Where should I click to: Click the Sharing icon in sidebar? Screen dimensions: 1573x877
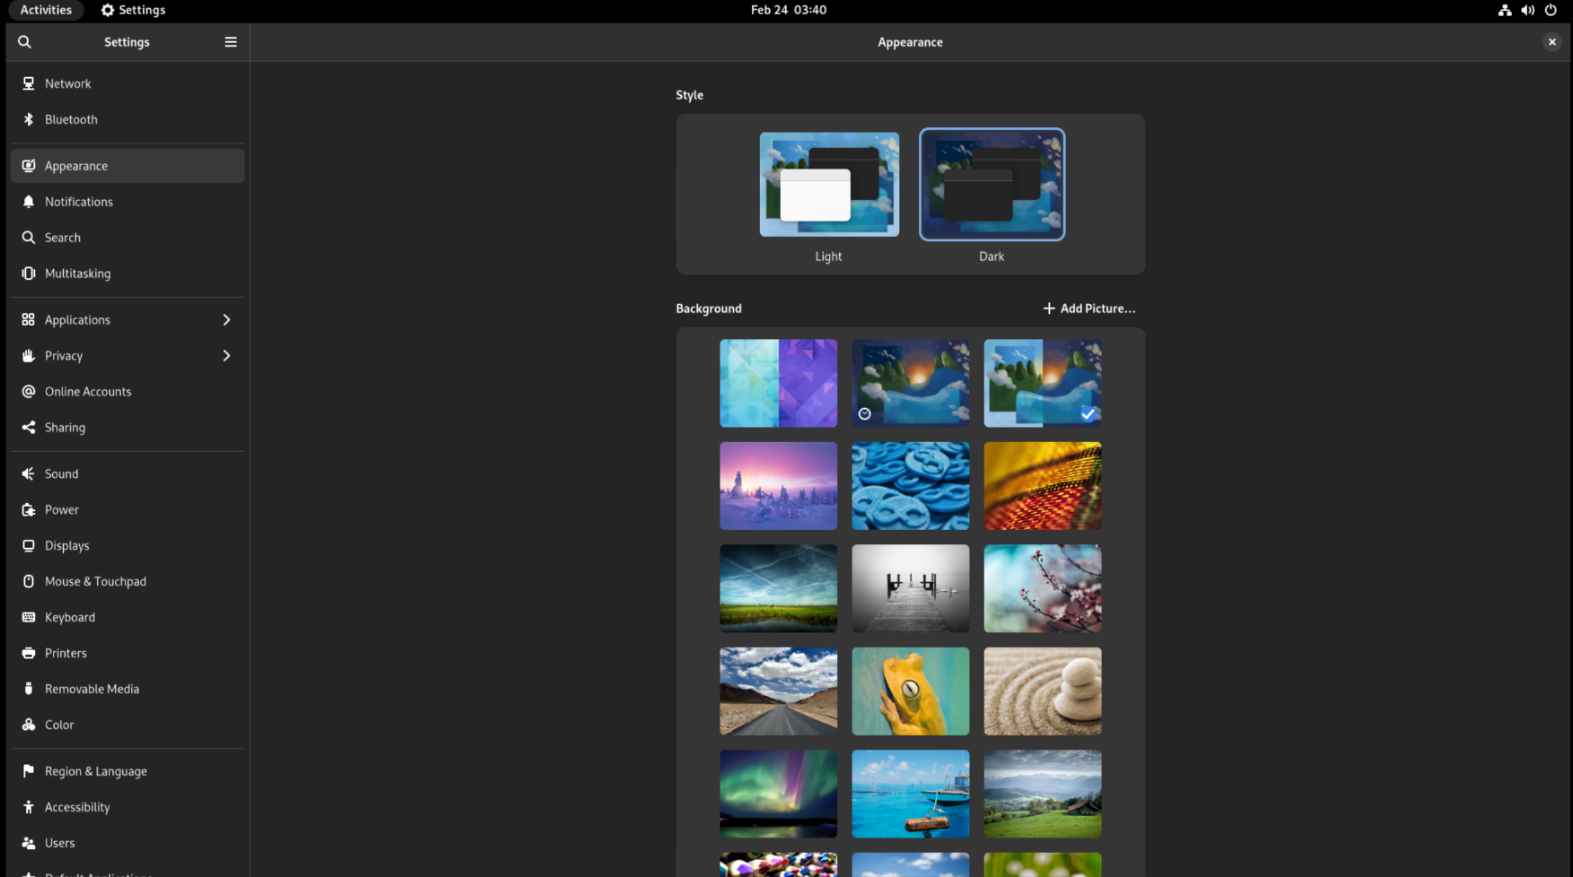[29, 428]
